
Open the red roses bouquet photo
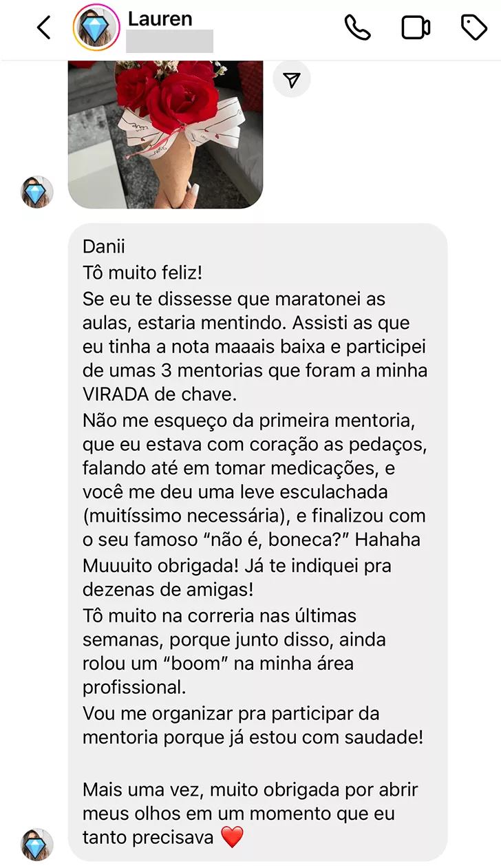coord(165,134)
